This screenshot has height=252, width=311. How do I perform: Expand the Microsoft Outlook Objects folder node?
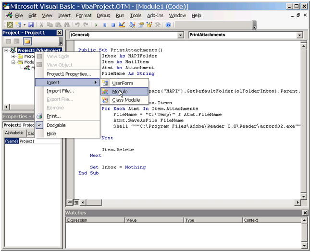(x=13, y=57)
